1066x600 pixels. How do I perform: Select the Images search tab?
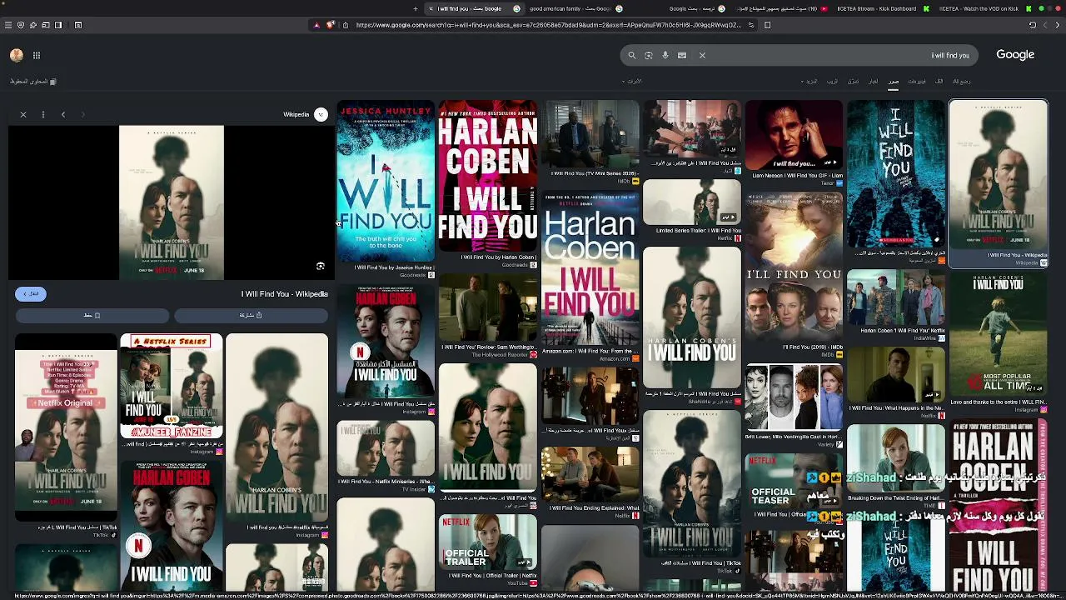point(893,81)
